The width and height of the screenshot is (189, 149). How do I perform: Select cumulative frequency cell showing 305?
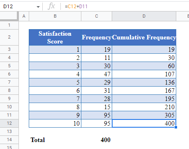coord(144,115)
